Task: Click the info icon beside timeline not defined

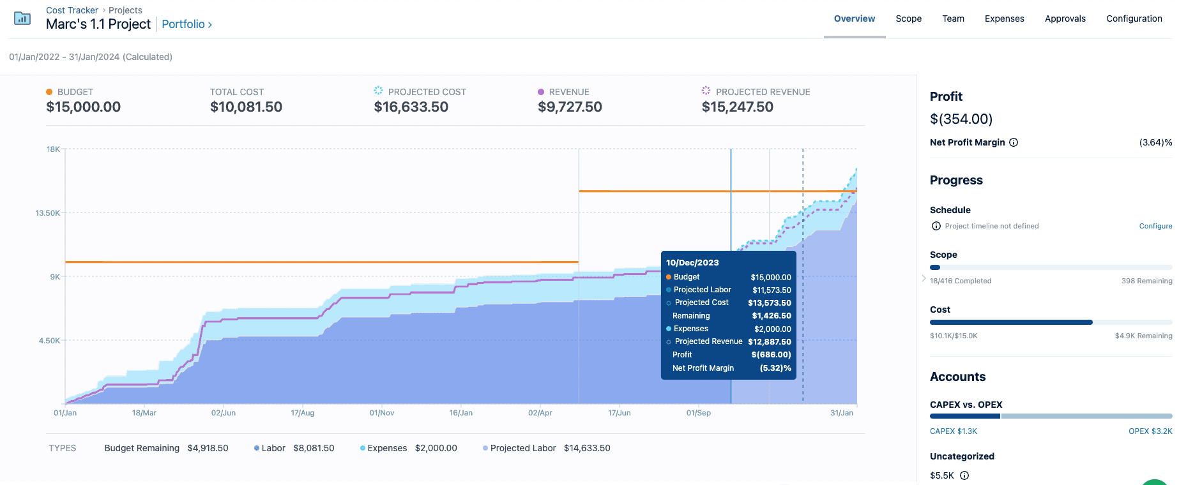Action: tap(936, 226)
